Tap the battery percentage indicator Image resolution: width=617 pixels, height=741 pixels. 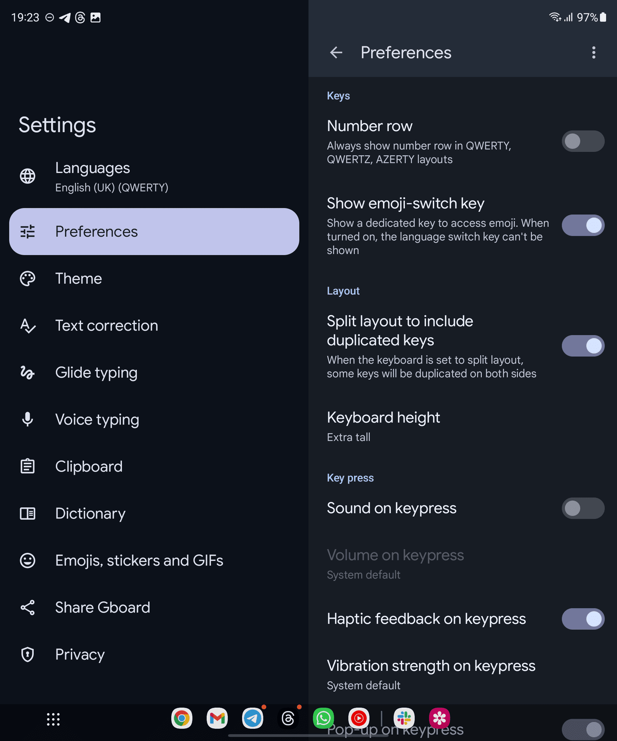[x=589, y=18]
